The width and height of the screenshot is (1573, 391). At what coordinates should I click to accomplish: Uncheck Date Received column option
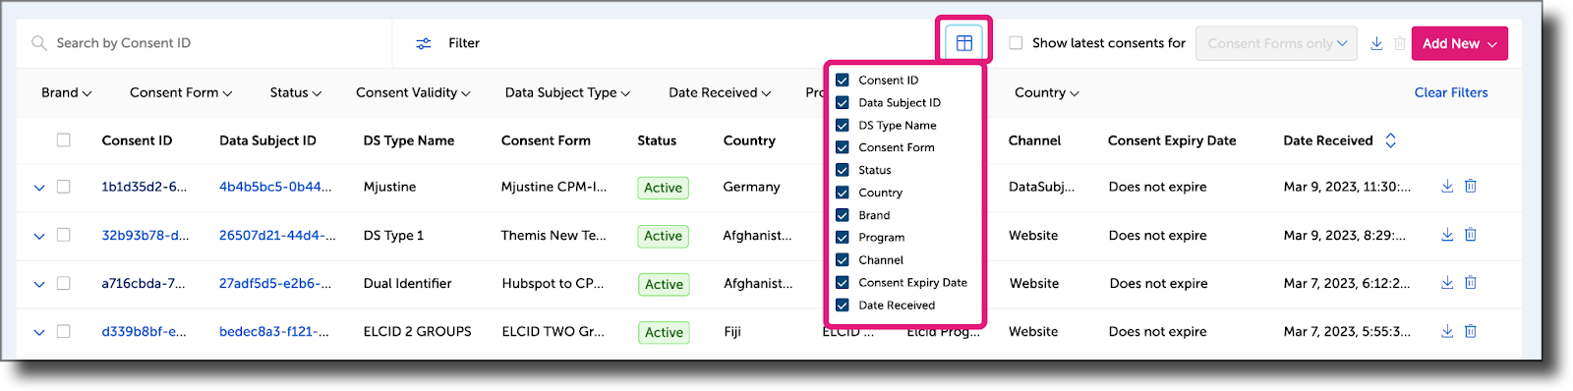tap(843, 305)
